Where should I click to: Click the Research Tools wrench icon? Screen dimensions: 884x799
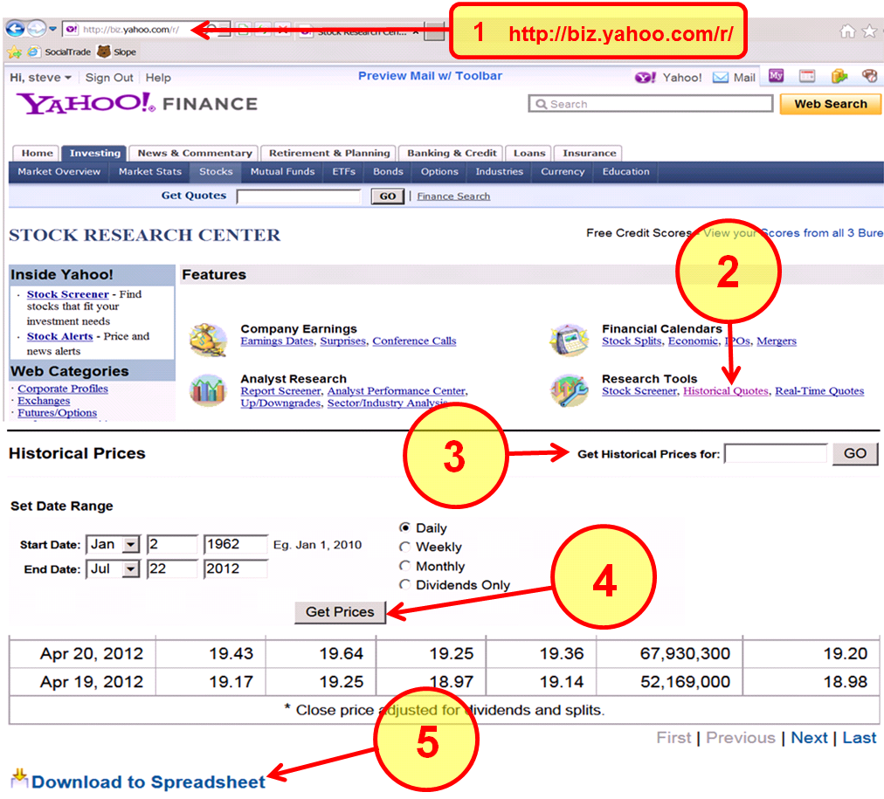pyautogui.click(x=570, y=390)
